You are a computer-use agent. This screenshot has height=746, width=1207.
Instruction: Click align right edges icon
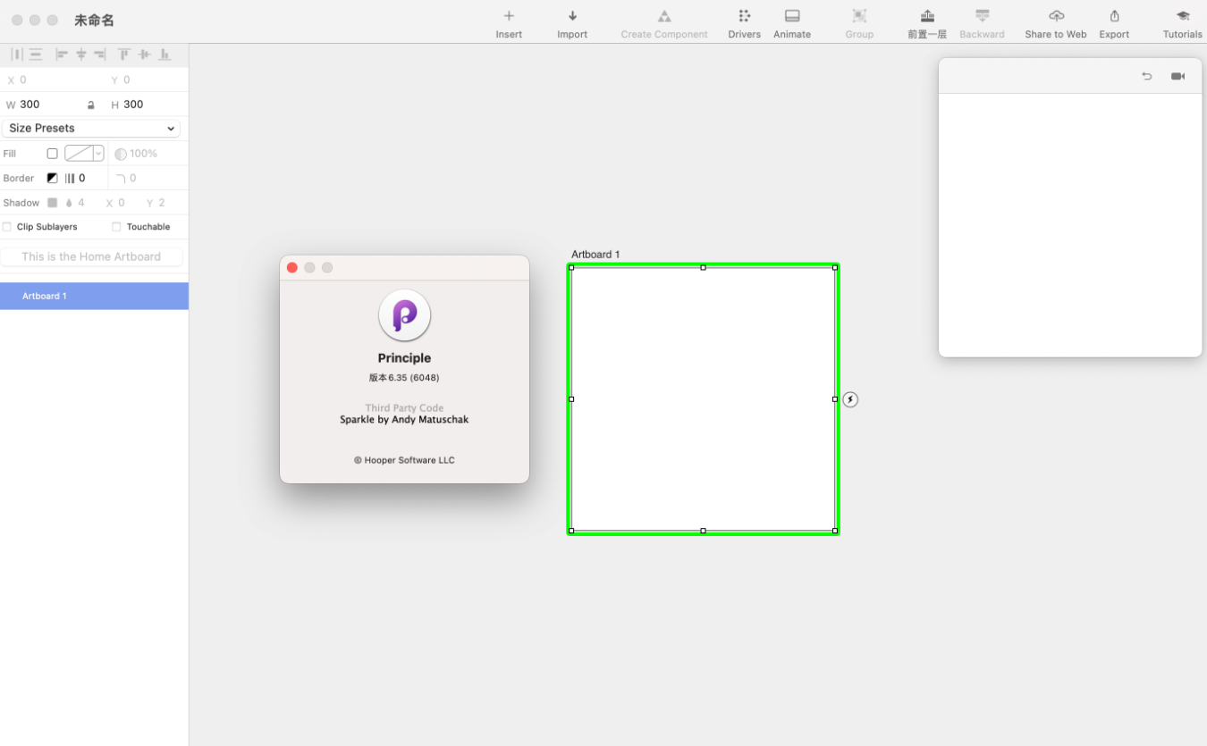click(100, 54)
